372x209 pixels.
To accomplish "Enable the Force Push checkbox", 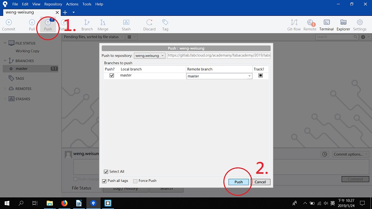I will point(135,181).
